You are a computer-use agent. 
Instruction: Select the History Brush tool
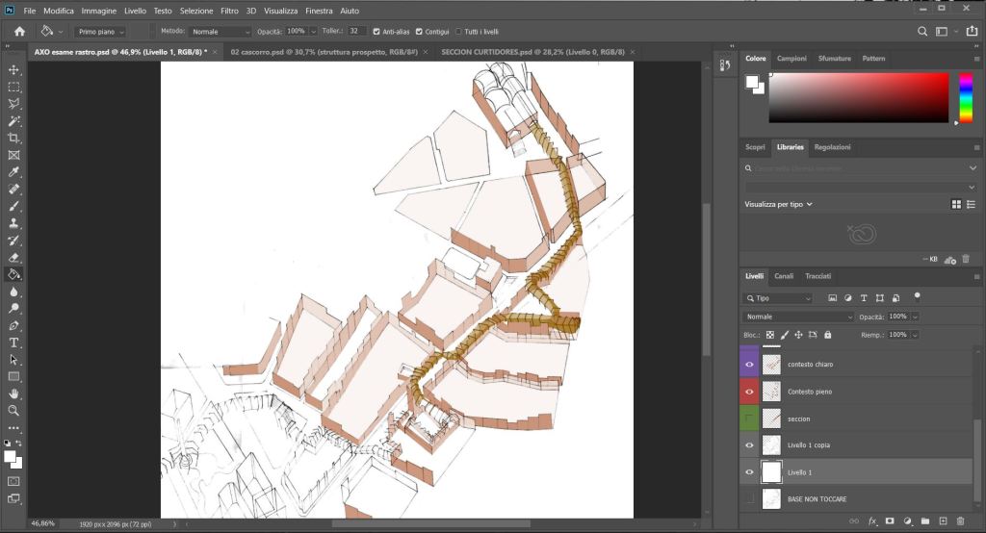[x=13, y=241]
